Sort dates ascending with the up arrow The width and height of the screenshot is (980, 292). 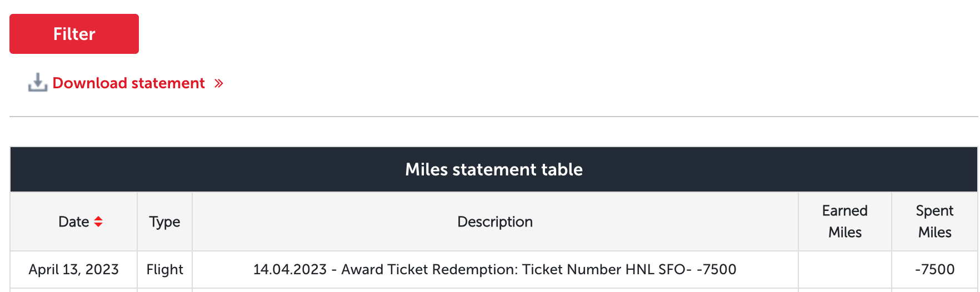point(98,218)
